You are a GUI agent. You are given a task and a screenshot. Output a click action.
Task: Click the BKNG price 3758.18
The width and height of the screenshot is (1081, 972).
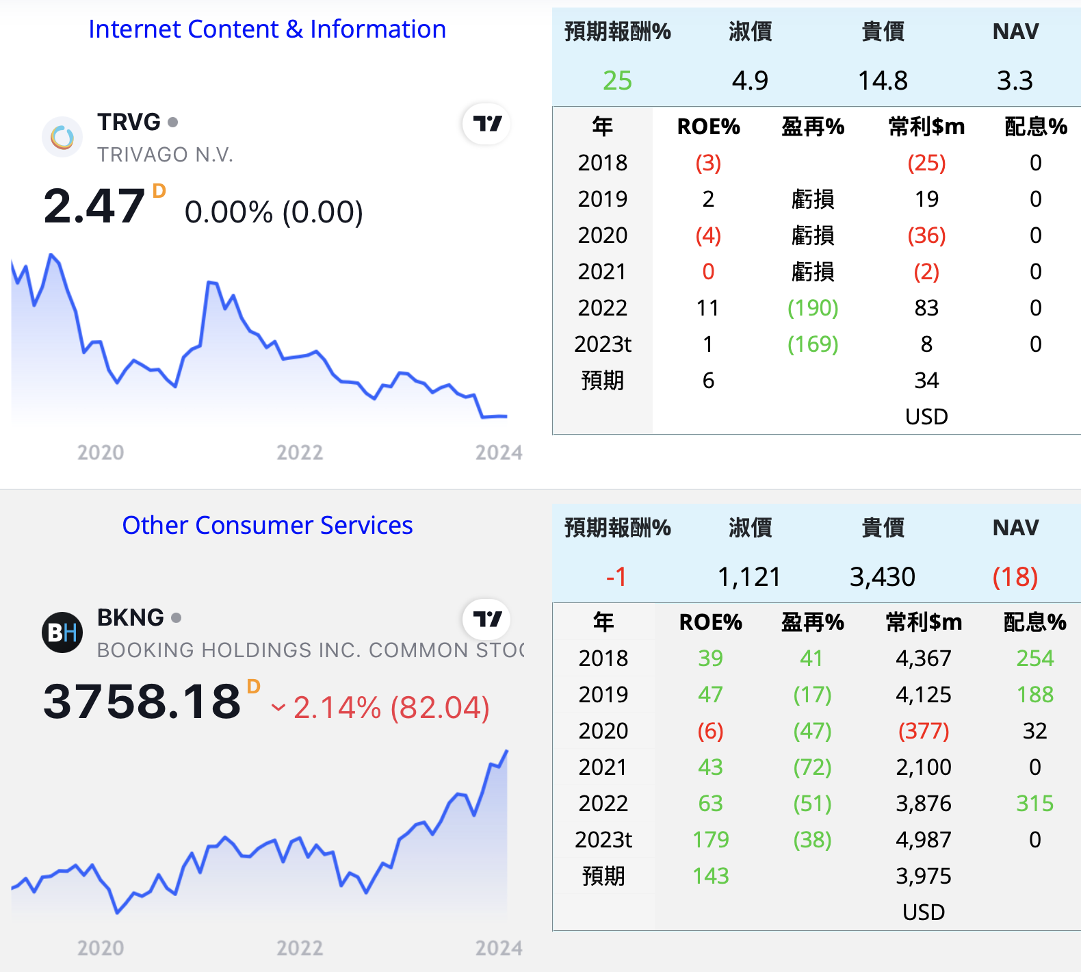click(x=142, y=702)
